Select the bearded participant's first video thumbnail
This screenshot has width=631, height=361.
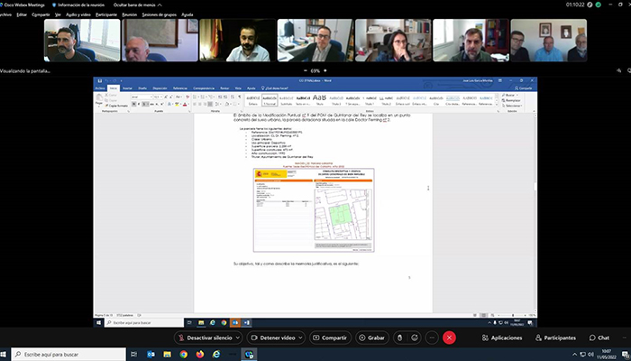pos(68,41)
